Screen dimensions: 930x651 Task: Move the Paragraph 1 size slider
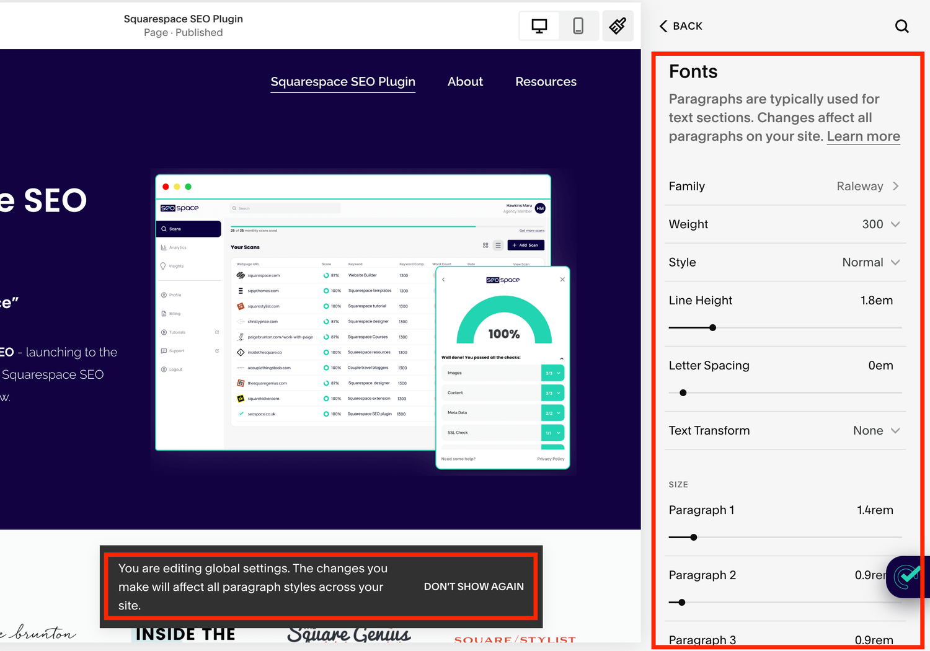(693, 537)
